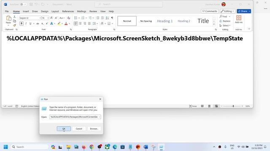Apply Text Effects blue A icon
Image resolution: width=270 pixels, height=151 pixels.
tap(51, 23)
